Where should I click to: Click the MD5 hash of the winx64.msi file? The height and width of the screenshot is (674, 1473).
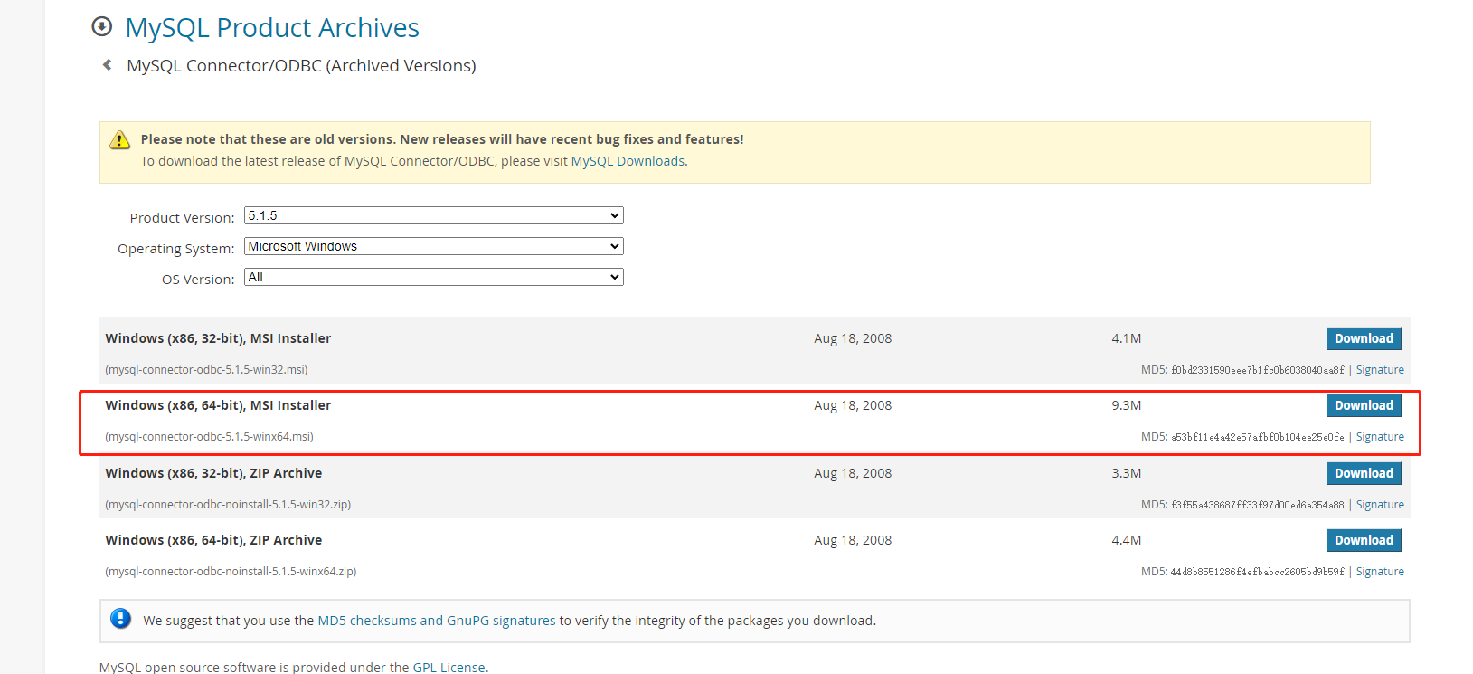coord(1258,437)
